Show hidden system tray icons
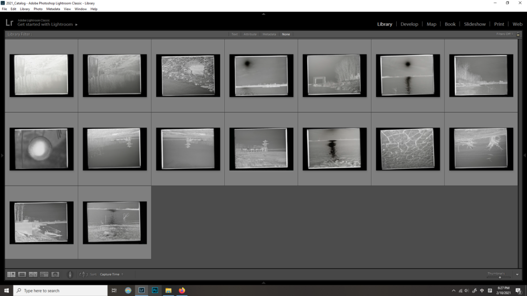The image size is (527, 296). (x=453, y=291)
